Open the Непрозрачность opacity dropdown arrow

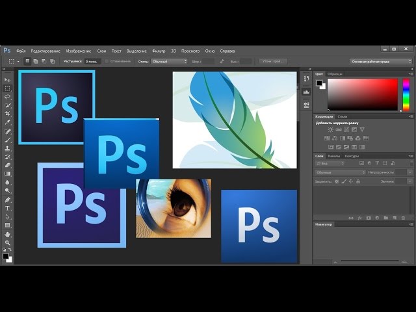(410, 172)
